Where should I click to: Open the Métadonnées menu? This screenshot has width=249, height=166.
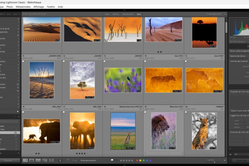[x=23, y=7]
